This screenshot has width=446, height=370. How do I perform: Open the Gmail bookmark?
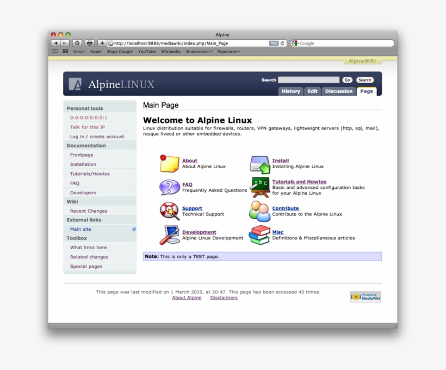79,52
